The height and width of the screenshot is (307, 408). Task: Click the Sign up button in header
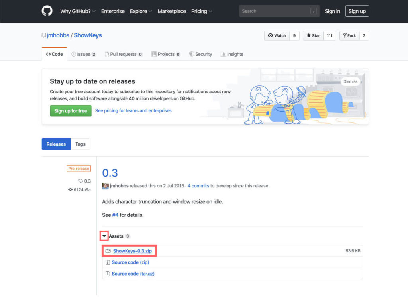357,11
